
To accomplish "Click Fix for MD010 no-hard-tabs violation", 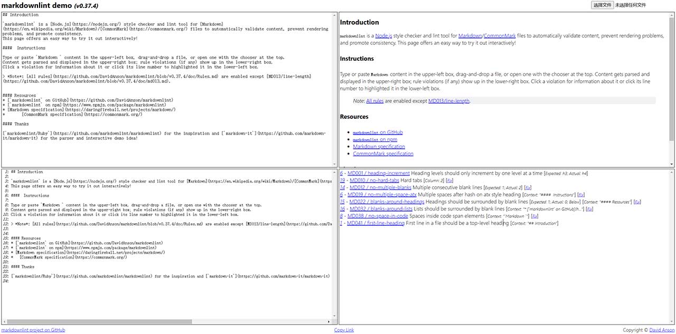I will 449,180.
